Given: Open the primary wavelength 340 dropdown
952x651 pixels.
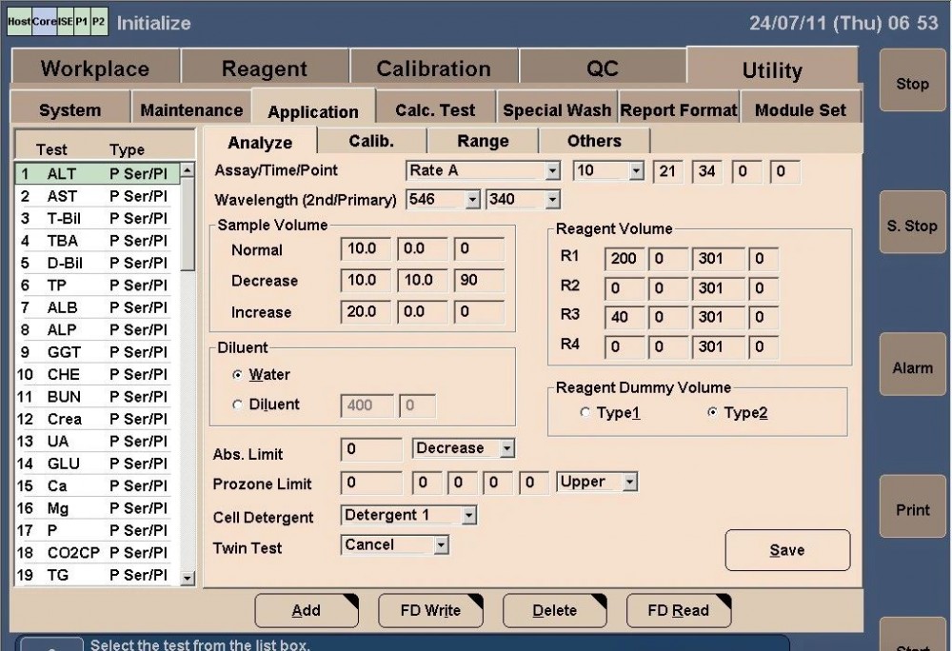Looking at the screenshot, I should click(552, 200).
